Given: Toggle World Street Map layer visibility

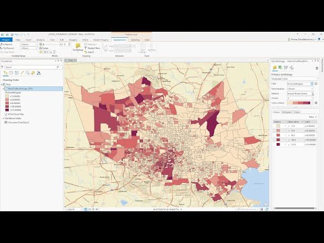Looking at the screenshot, I should coord(6,114).
